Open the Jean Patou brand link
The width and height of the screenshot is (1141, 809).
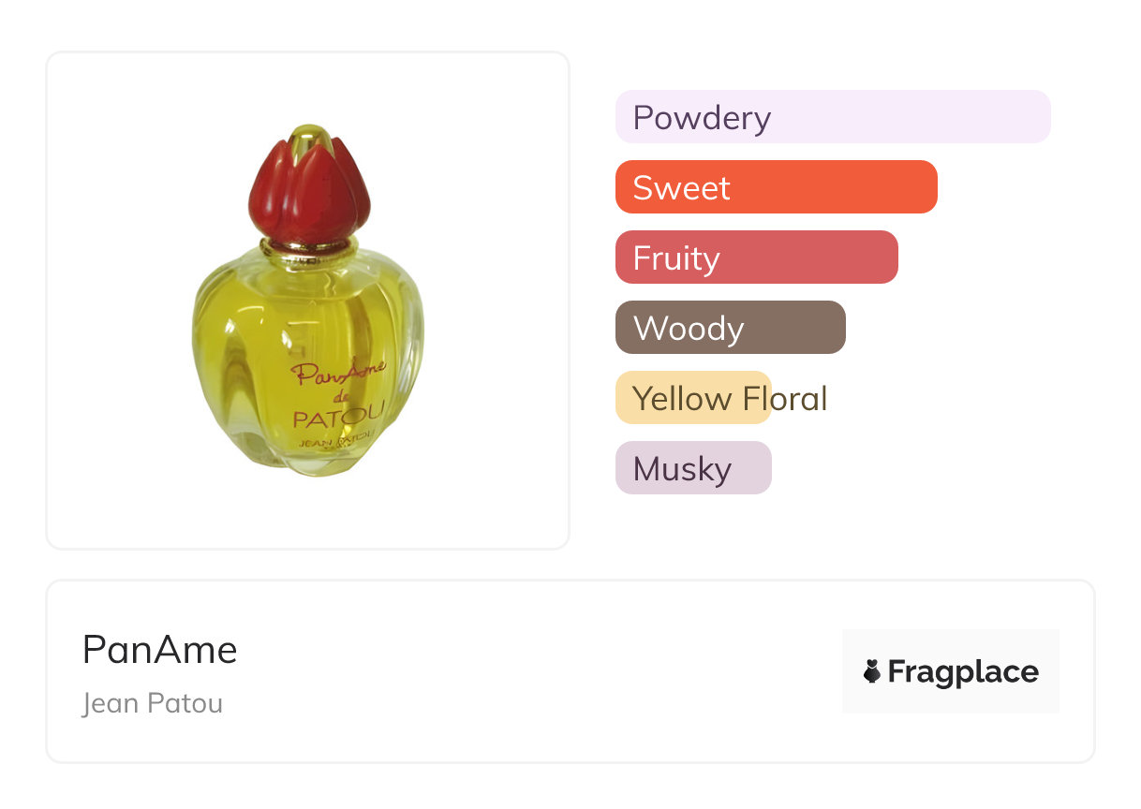pos(153,703)
